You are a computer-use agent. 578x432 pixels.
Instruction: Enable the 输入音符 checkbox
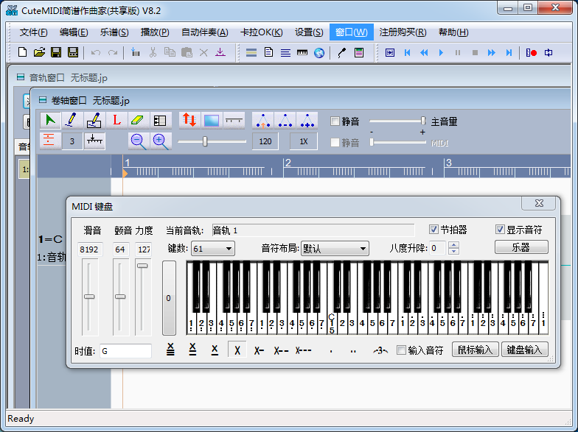point(402,350)
